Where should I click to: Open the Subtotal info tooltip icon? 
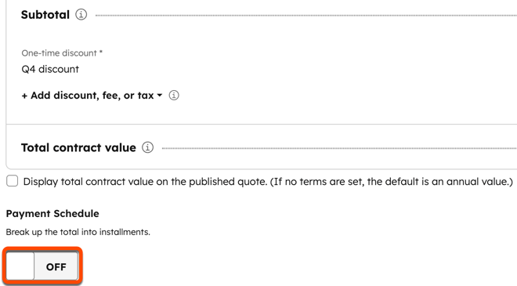(x=81, y=15)
